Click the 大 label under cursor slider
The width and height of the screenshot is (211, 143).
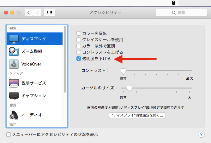click(x=190, y=98)
